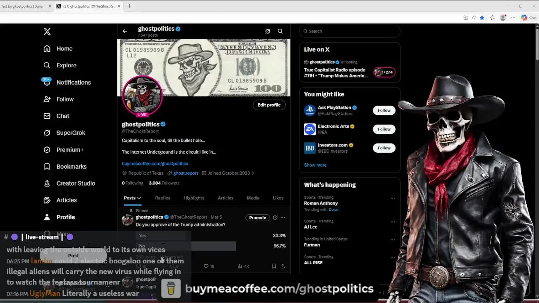Open the Home page icon
The image size is (539, 303).
47,49
